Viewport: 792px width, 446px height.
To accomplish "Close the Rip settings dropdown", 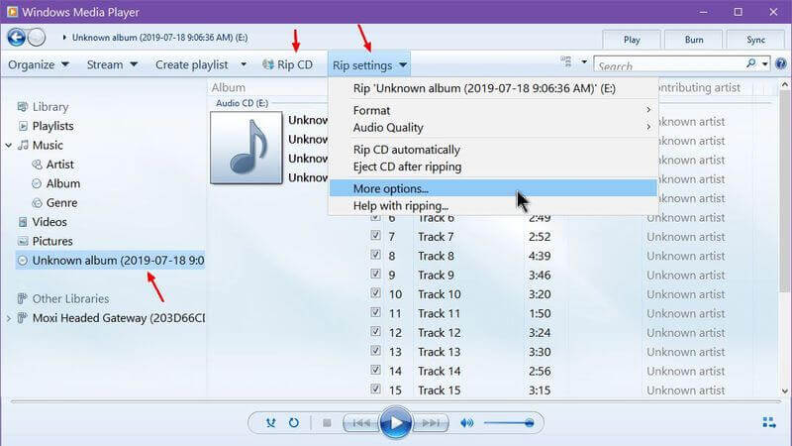I will tap(369, 64).
